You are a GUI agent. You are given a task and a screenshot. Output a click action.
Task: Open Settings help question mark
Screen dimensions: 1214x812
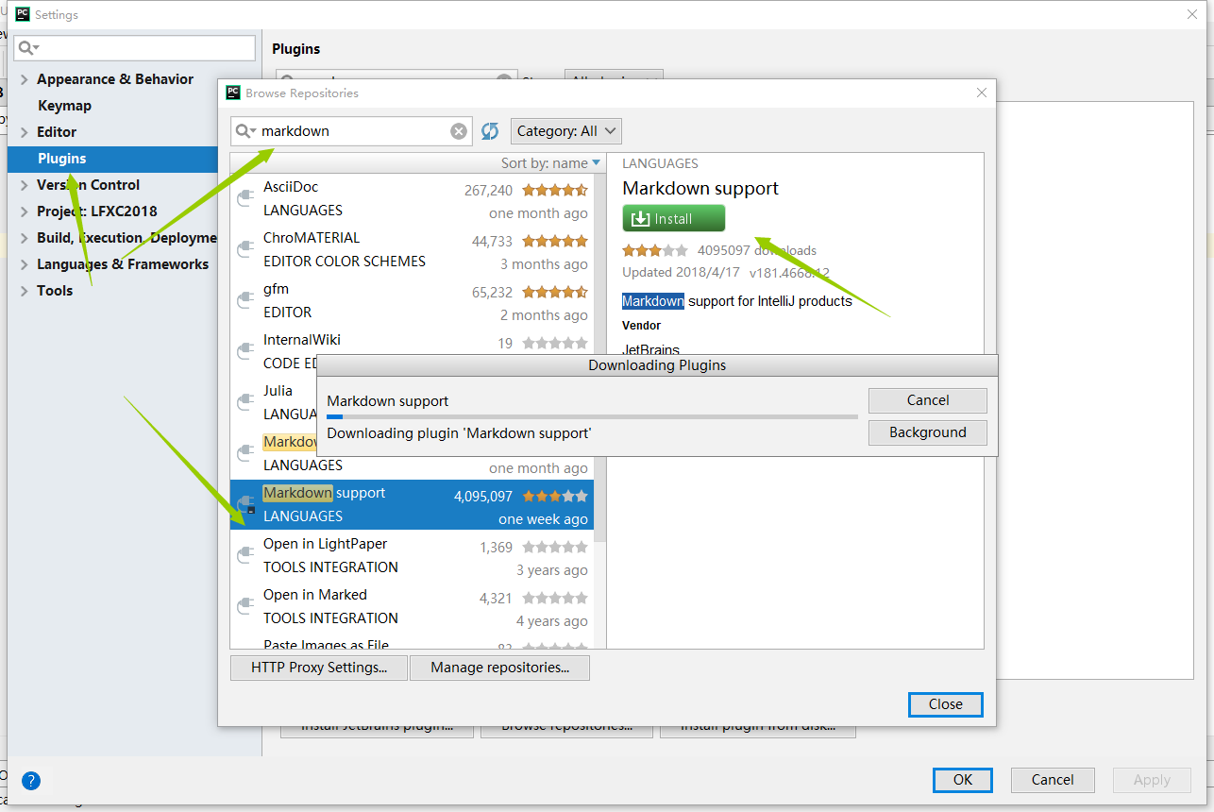31,781
